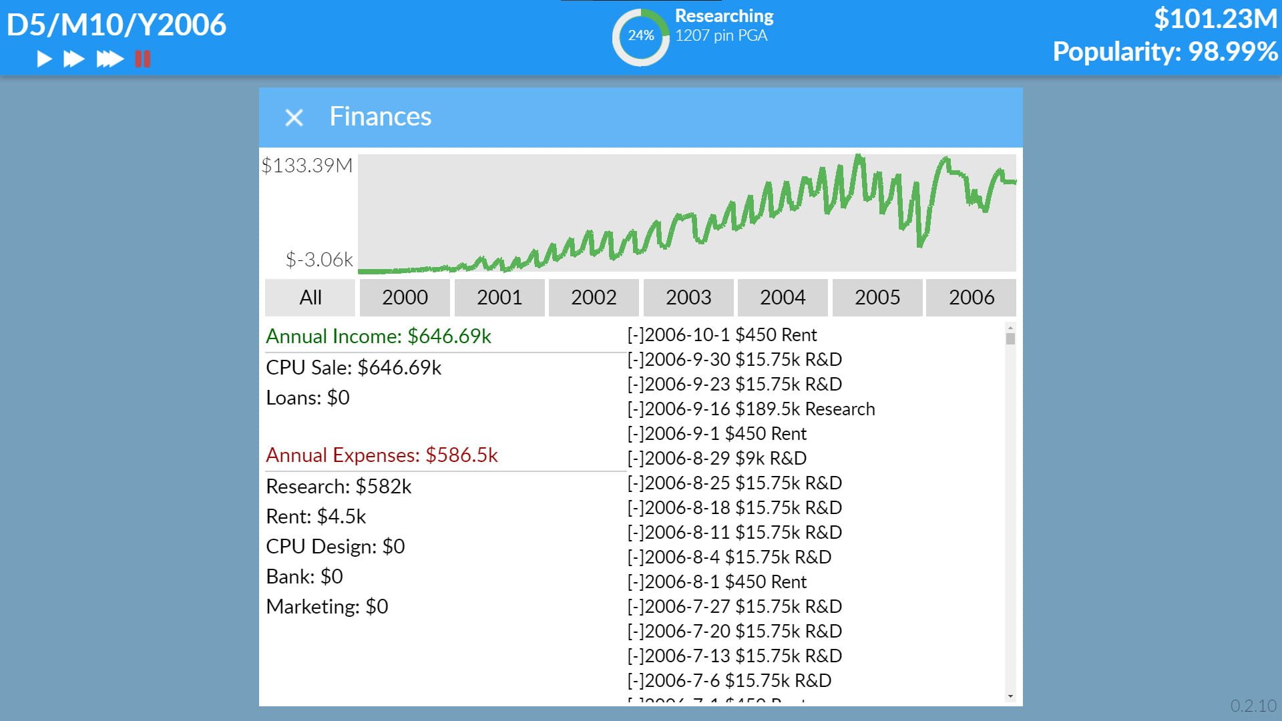Set game to double fast-forward speed
The image size is (1282, 721).
pyautogui.click(x=73, y=59)
